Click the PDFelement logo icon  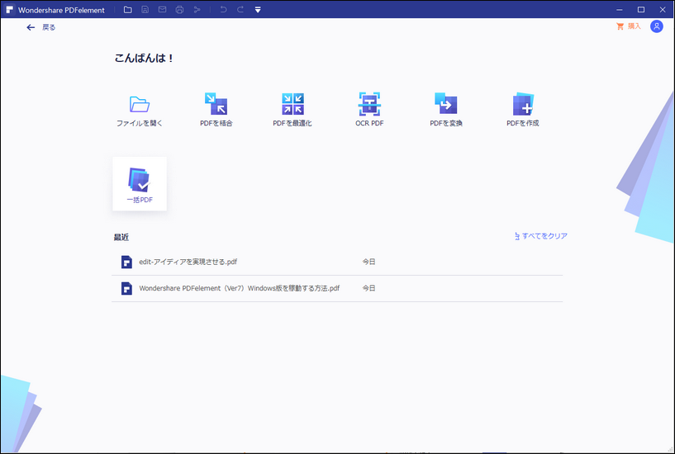pyautogui.click(x=9, y=9)
